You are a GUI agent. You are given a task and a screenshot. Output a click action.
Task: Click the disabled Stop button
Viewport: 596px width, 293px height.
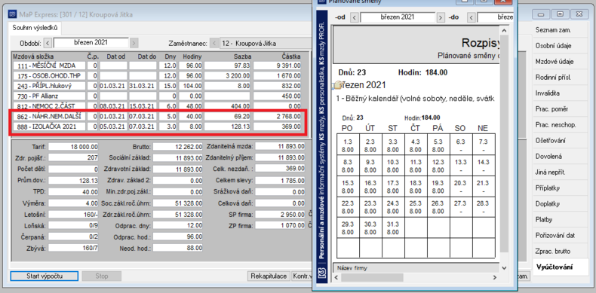[x=102, y=276]
